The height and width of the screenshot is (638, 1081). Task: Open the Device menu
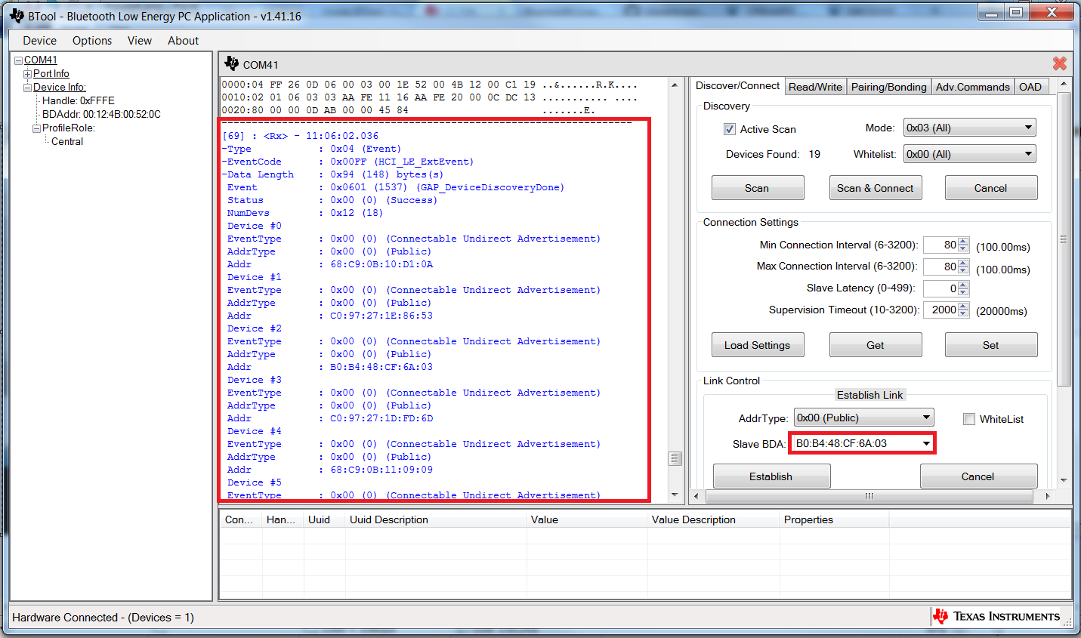[39, 41]
